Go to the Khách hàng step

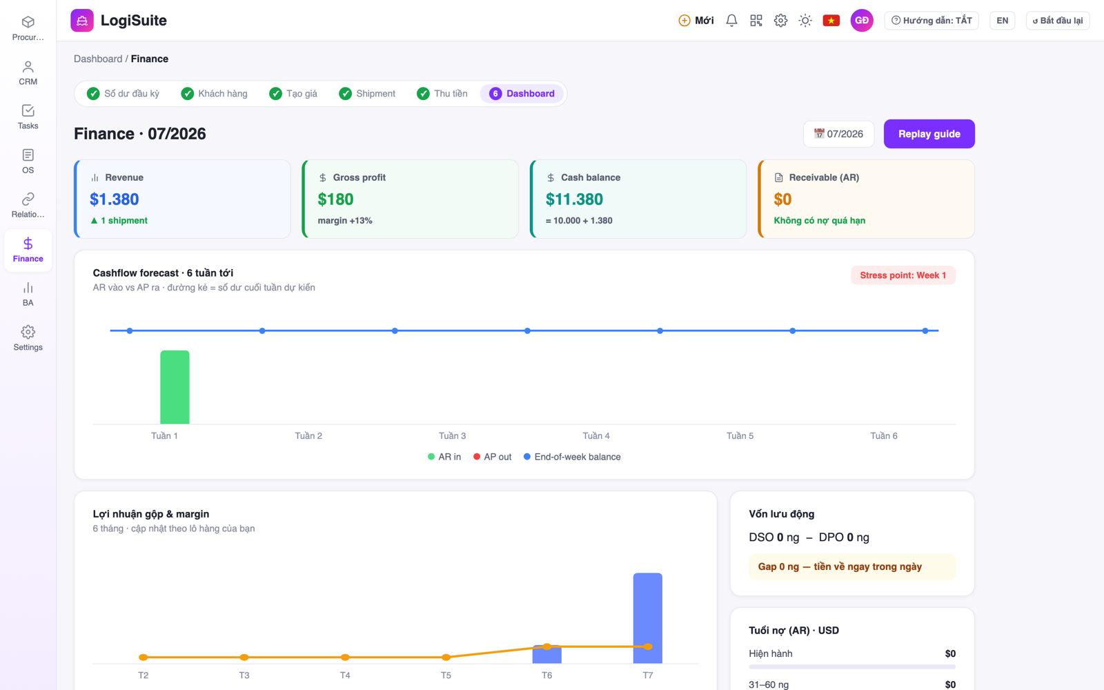click(x=215, y=94)
